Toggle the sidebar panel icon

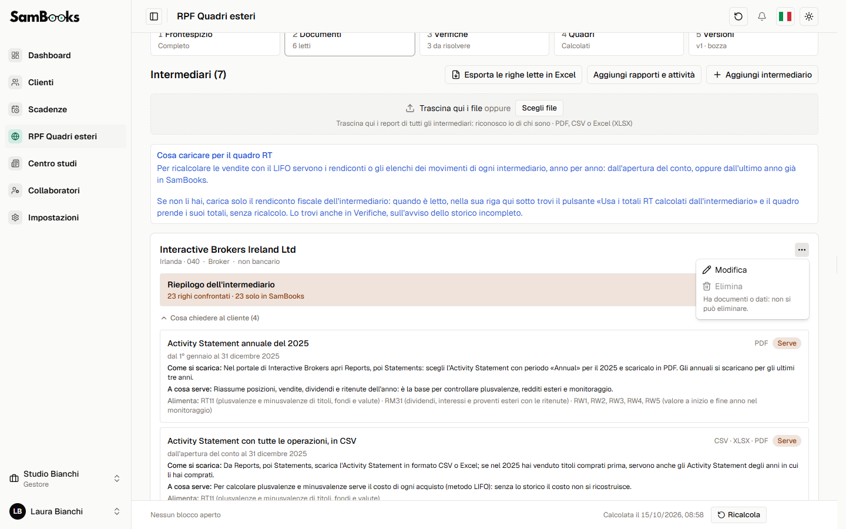(x=154, y=16)
